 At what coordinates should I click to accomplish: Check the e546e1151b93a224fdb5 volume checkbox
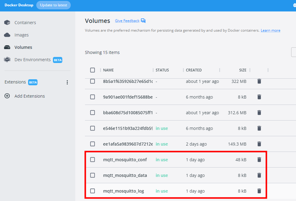pos(93,128)
